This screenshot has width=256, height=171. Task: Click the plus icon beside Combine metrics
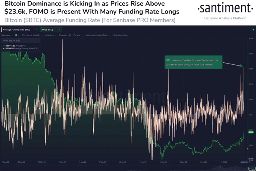(x=112, y=35)
